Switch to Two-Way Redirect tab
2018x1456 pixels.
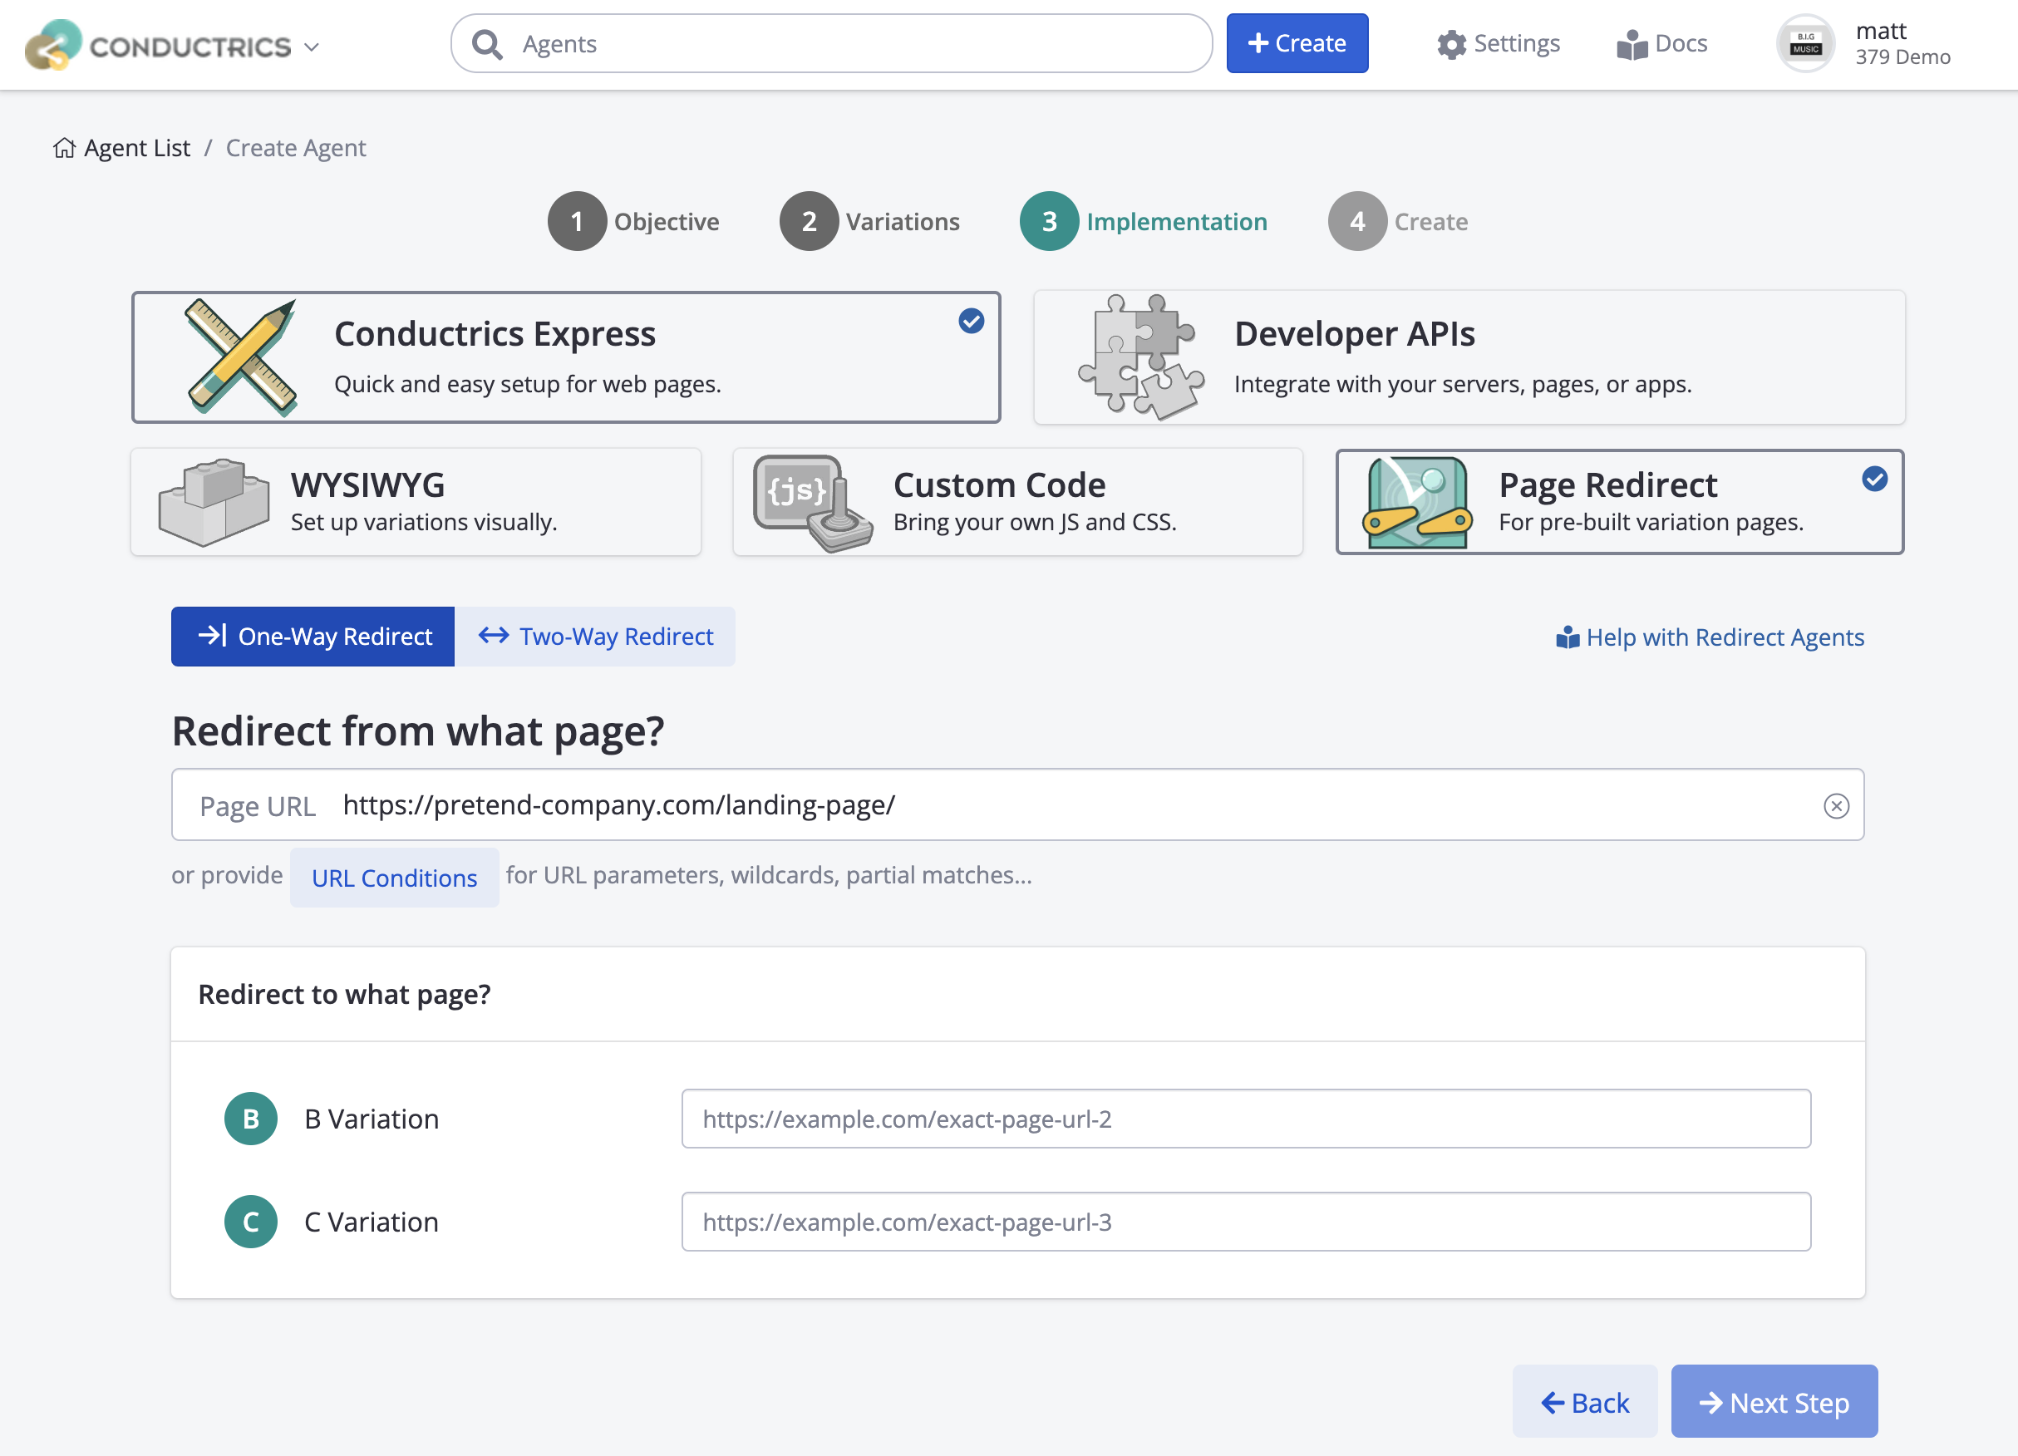pyautogui.click(x=595, y=637)
